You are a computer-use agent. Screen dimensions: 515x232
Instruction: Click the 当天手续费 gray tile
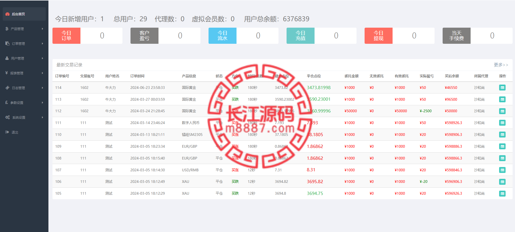pyautogui.click(x=457, y=36)
